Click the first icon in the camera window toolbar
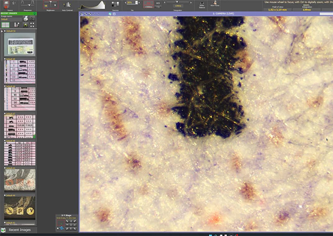This screenshot has width=333, height=236. pos(81,14)
